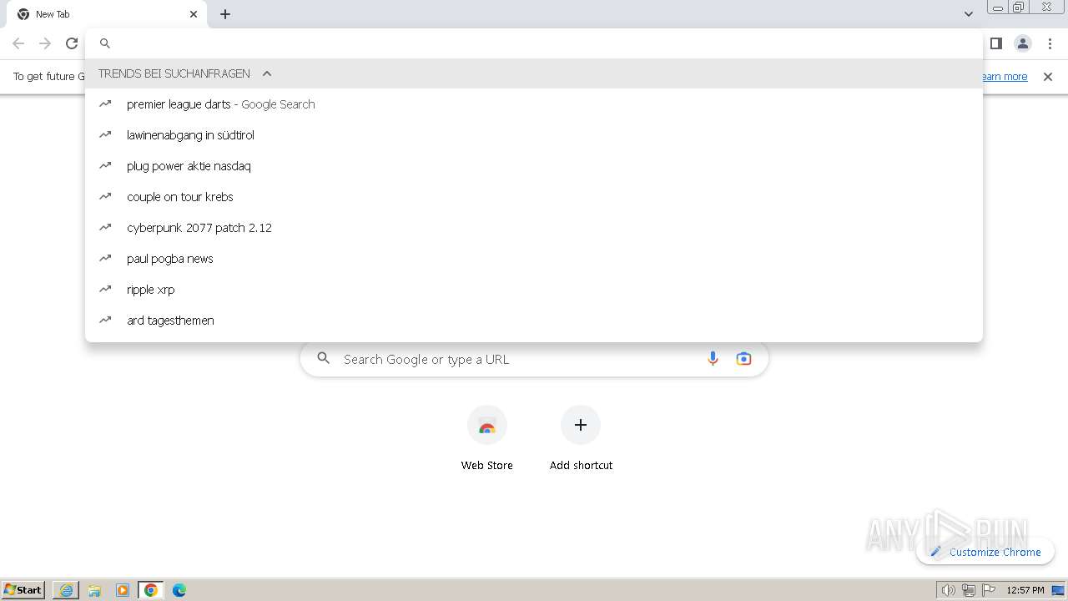Select suggestion ripple xrp
1068x601 pixels.
point(534,290)
